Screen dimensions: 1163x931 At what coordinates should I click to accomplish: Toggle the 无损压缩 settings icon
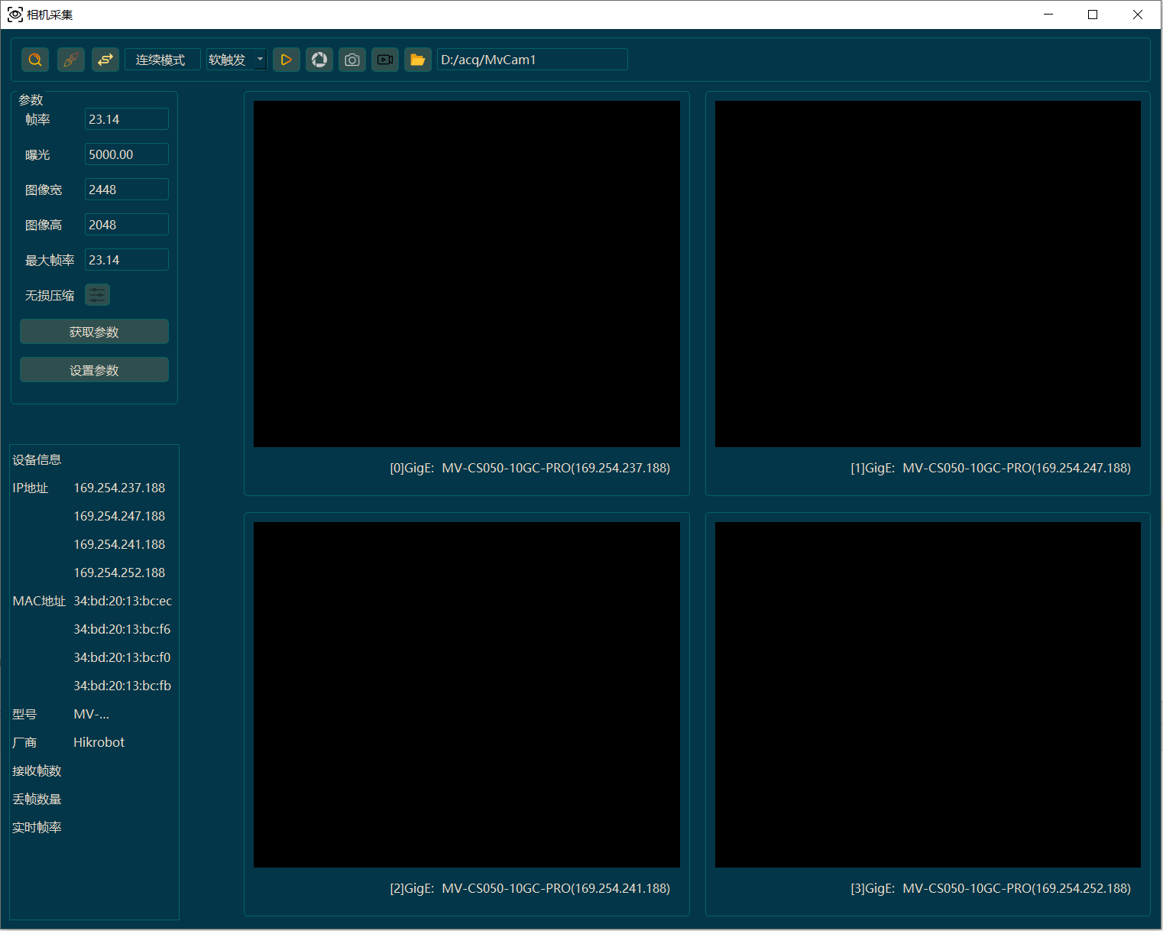point(97,295)
